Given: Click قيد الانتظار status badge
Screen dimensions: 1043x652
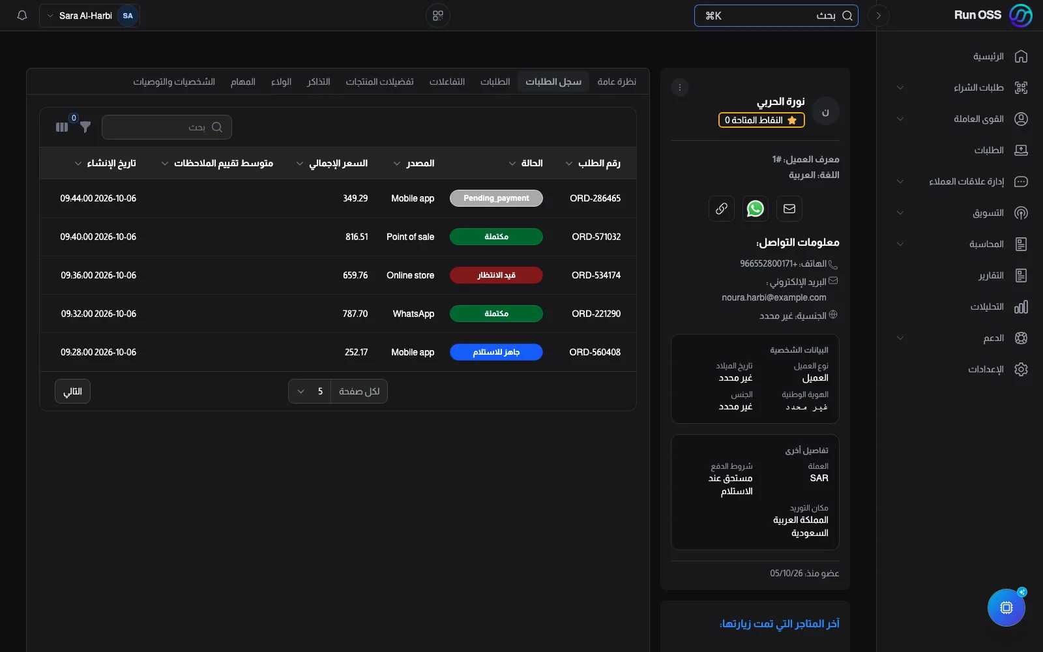Looking at the screenshot, I should click(x=496, y=275).
